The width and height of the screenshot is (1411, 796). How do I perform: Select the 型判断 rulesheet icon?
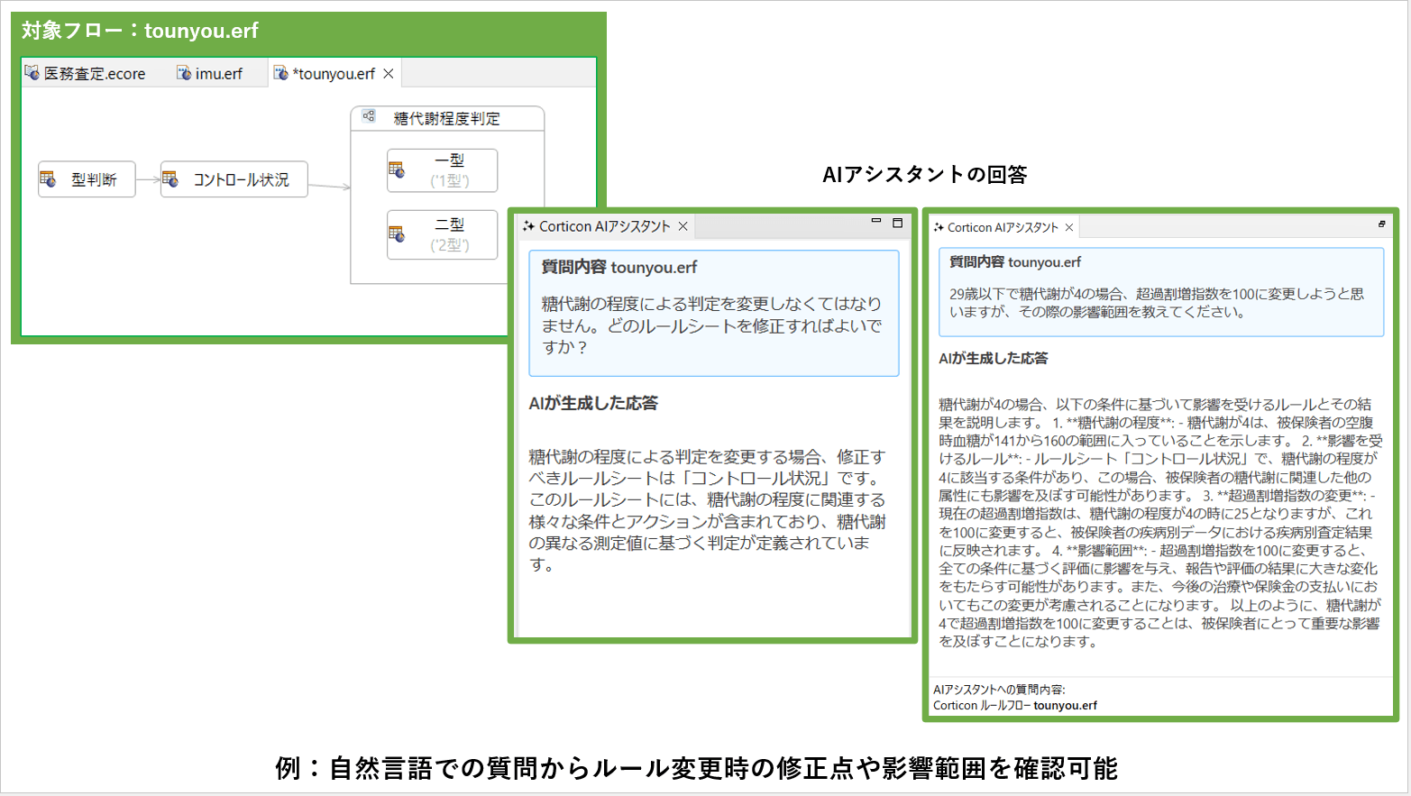click(x=47, y=178)
